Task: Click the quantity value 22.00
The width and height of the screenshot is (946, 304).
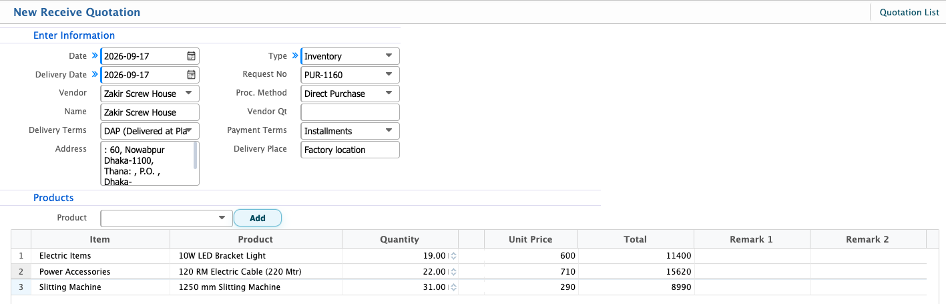Action: tap(434, 272)
